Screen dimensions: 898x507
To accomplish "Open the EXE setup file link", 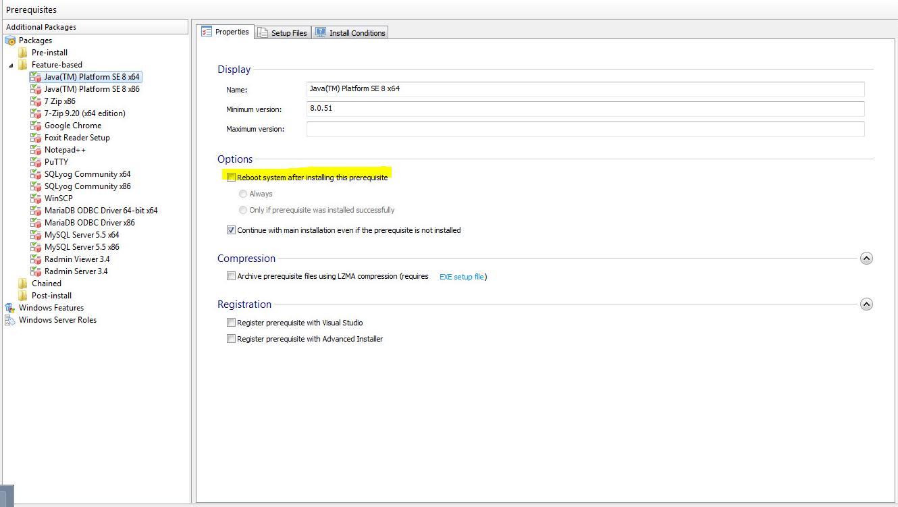I will click(x=461, y=277).
